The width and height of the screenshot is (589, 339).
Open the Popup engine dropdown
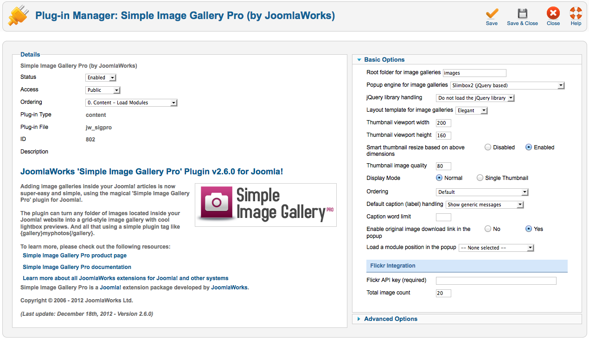tap(507, 86)
